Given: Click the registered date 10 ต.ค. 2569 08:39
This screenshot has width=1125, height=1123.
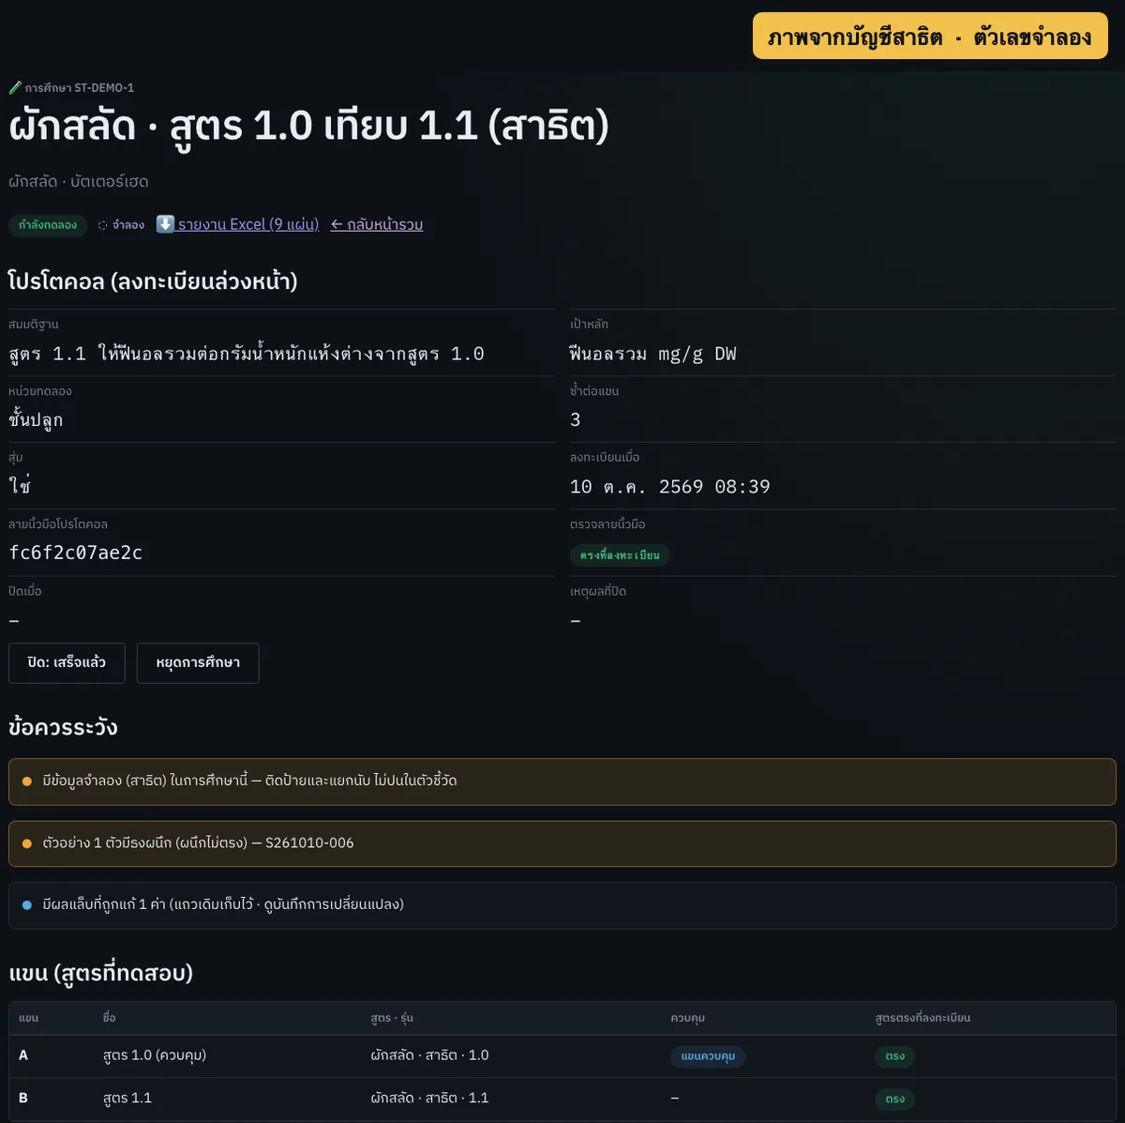Looking at the screenshot, I should [x=670, y=487].
